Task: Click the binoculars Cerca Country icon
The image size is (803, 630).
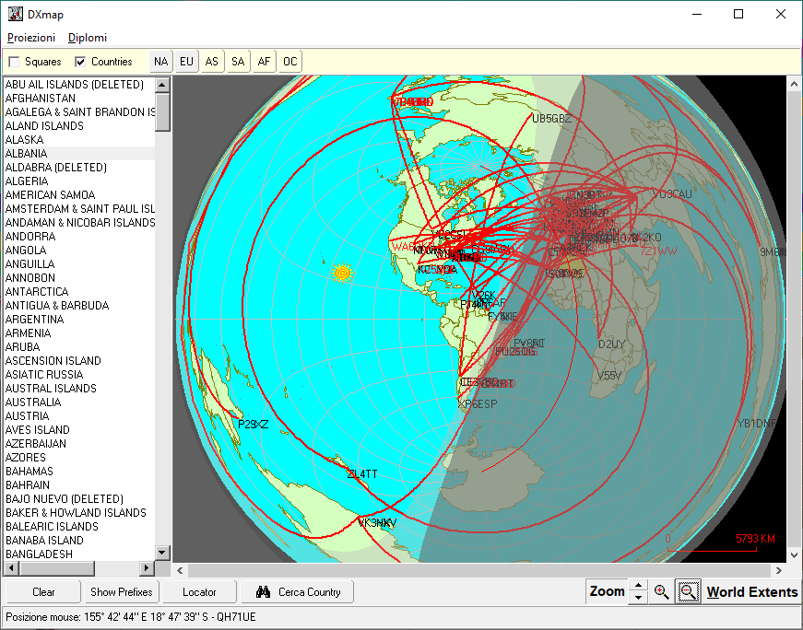Action: click(264, 592)
